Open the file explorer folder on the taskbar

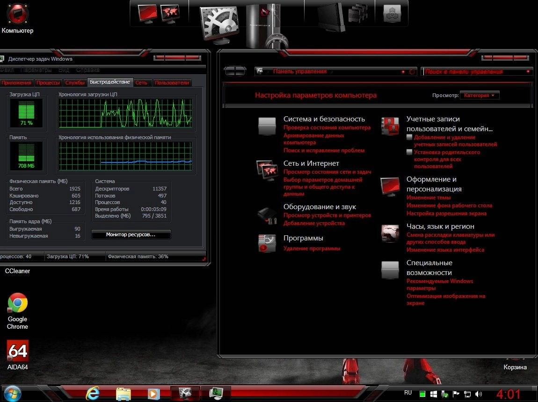click(x=123, y=394)
